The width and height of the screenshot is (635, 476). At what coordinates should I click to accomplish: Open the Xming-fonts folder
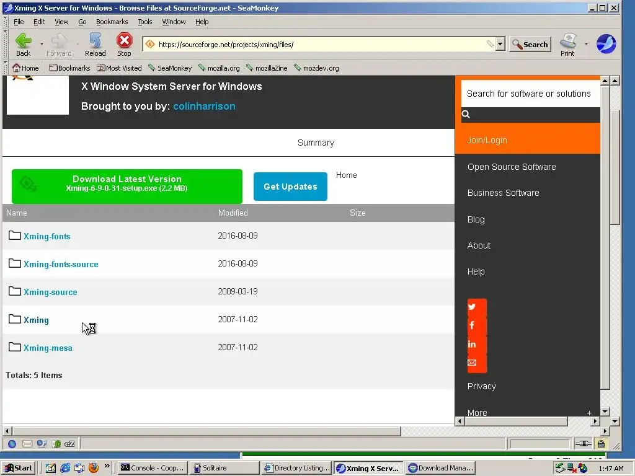tap(47, 236)
